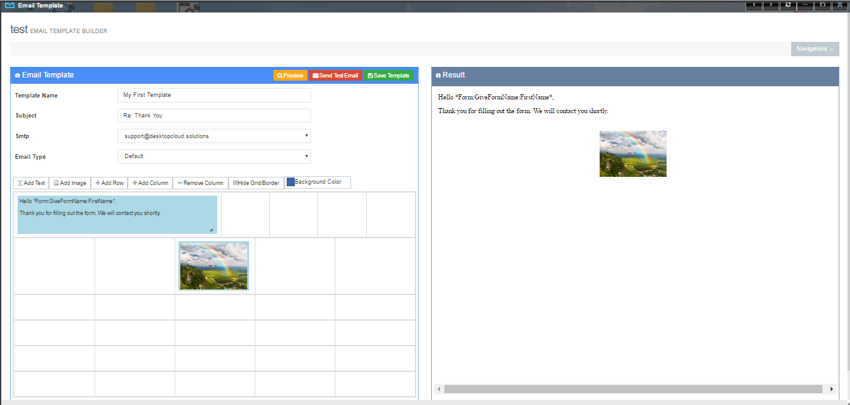Viewport: 850px width, 405px height.
Task: Click Send Test Email
Action: pyautogui.click(x=335, y=75)
